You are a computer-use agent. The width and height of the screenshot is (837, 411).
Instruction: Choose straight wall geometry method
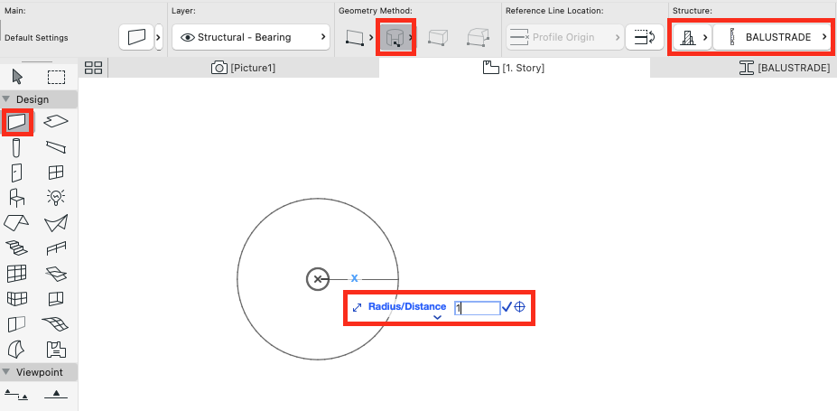point(353,37)
